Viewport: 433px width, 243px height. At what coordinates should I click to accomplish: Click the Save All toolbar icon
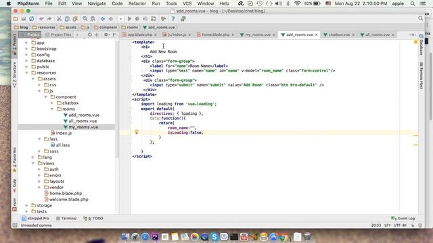[24, 19]
